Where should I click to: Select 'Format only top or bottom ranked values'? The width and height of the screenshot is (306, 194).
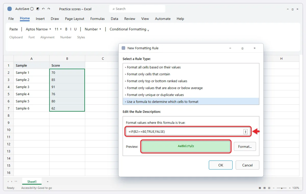coord(191,81)
